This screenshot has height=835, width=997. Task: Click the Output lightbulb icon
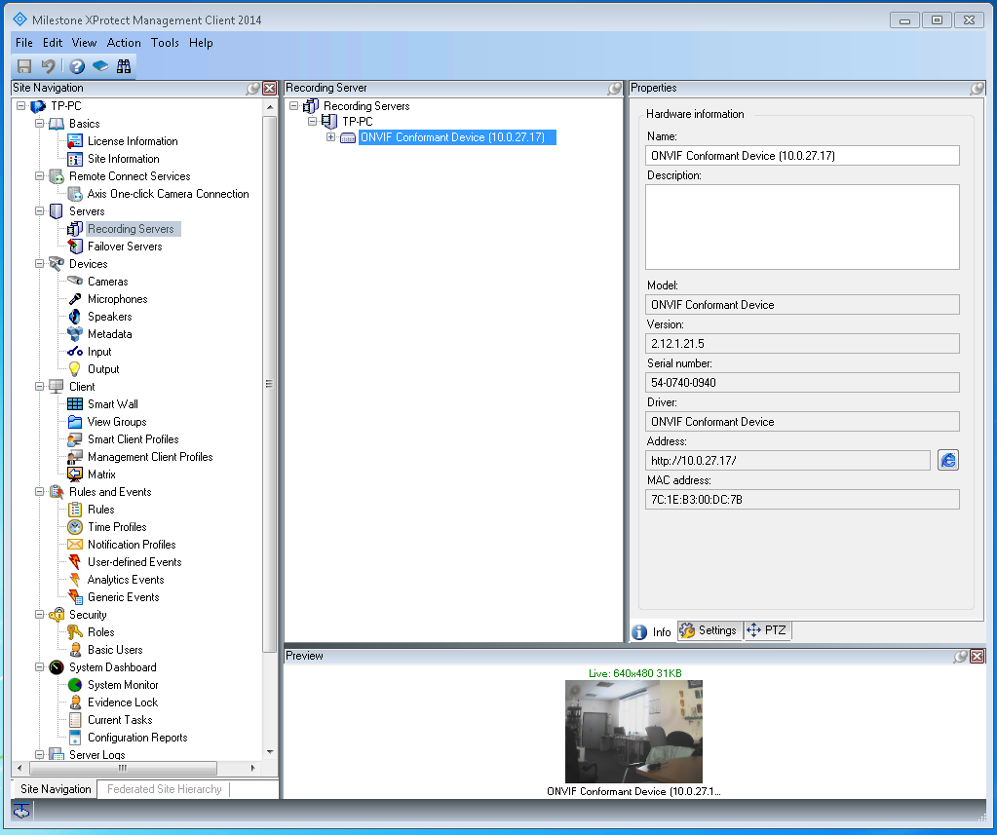pyautogui.click(x=75, y=369)
